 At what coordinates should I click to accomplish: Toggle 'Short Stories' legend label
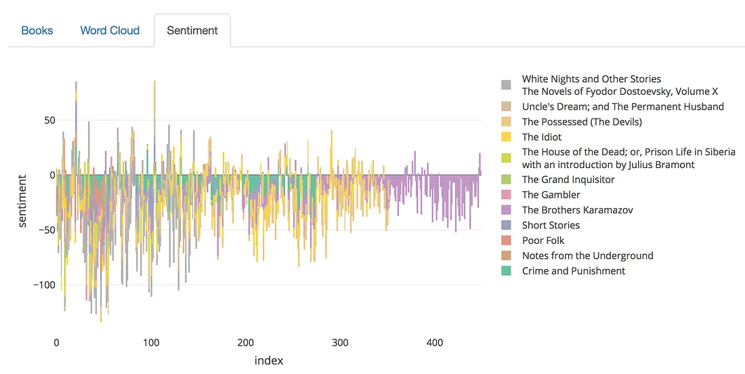[551, 225]
